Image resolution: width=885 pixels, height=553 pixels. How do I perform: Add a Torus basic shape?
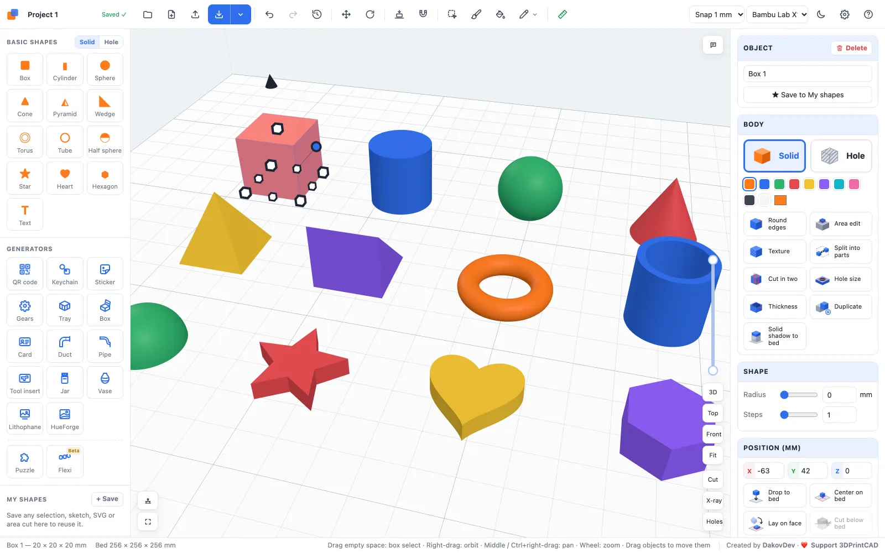point(25,142)
